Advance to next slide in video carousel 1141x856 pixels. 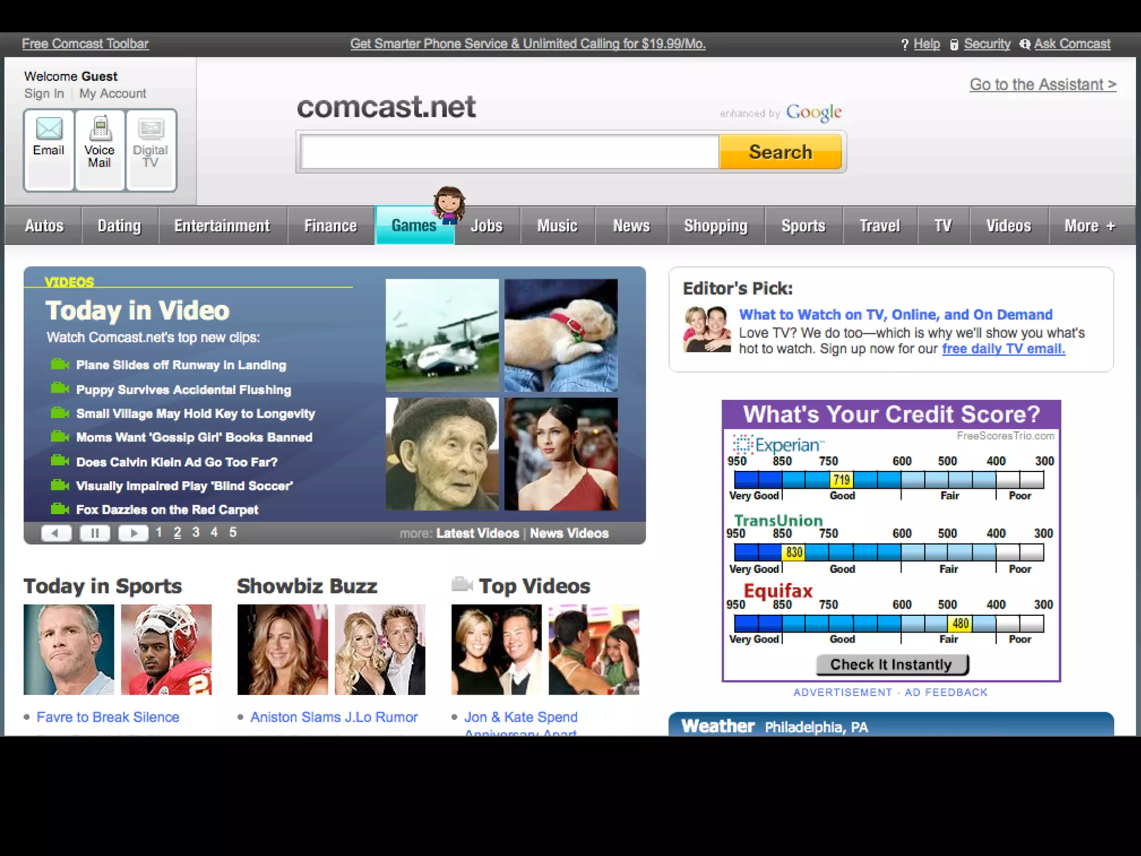click(133, 533)
